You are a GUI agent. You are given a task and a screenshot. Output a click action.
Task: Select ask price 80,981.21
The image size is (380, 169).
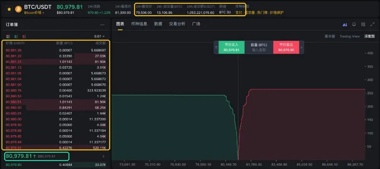click(13, 62)
